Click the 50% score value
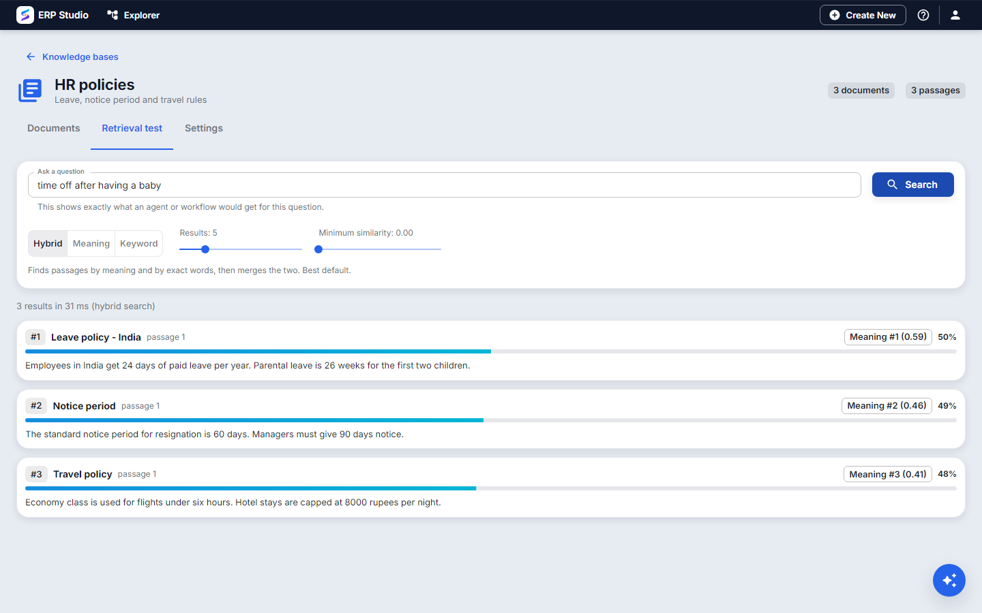Viewport: 982px width, 613px height. [947, 337]
